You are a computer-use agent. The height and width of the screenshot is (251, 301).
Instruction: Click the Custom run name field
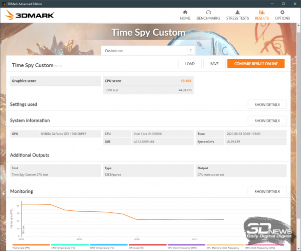[x=144, y=51]
